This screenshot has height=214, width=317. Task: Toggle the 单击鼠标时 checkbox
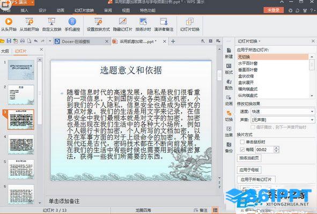coord(242,142)
